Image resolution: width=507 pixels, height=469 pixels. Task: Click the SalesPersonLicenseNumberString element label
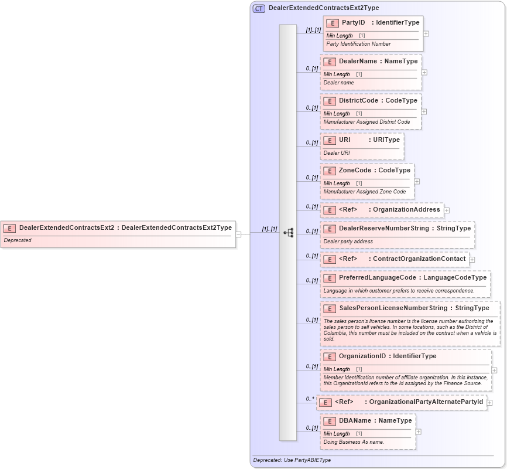point(413,307)
